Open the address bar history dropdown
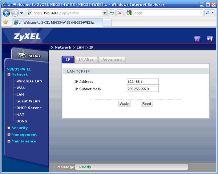This screenshot has width=218, height=174. pyautogui.click(x=105, y=13)
